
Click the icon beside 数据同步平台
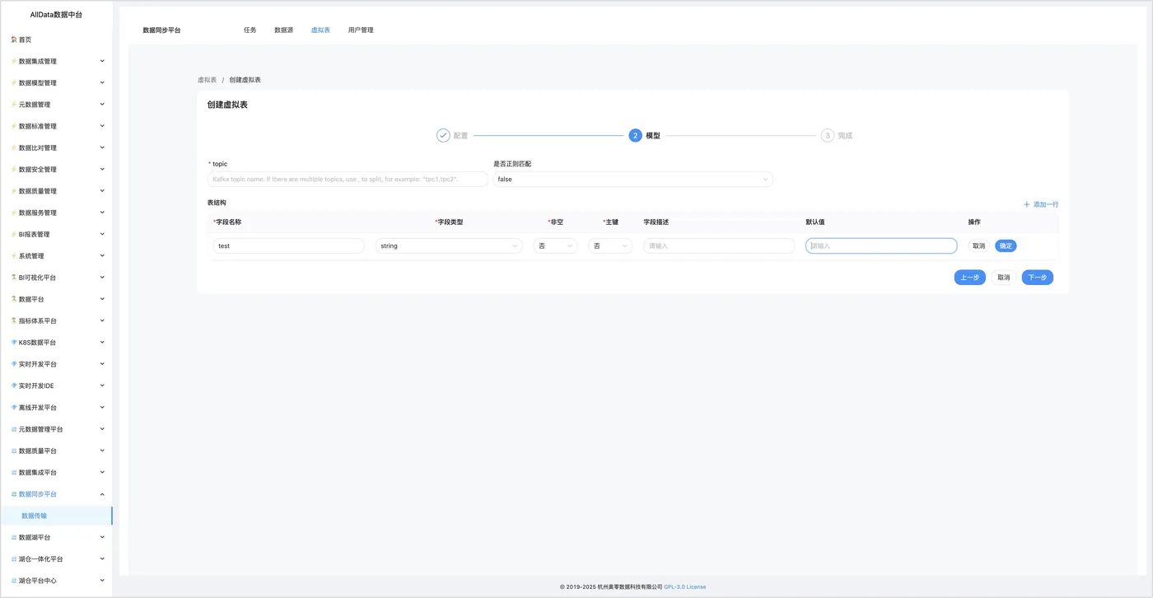click(x=14, y=494)
